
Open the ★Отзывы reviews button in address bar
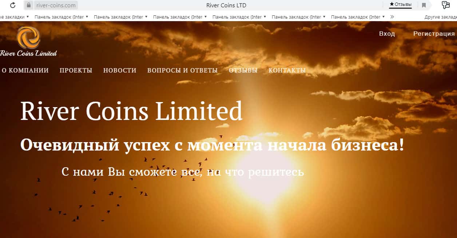point(401,5)
